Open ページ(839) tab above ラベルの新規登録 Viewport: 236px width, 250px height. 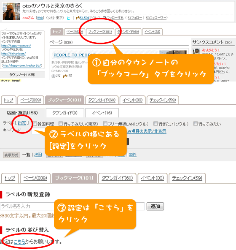[35, 178]
